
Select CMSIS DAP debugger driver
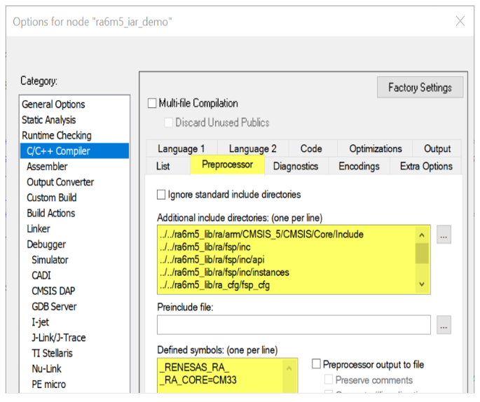pyautogui.click(x=53, y=291)
